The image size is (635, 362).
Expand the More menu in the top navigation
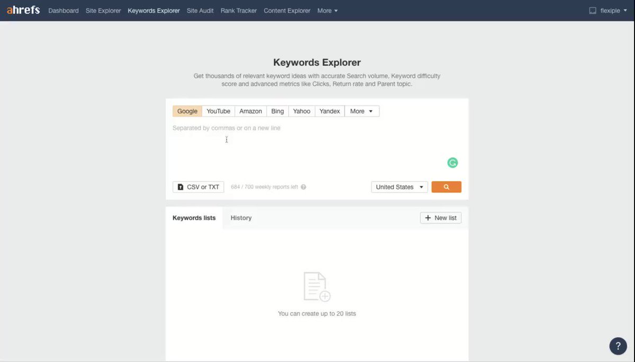click(328, 11)
